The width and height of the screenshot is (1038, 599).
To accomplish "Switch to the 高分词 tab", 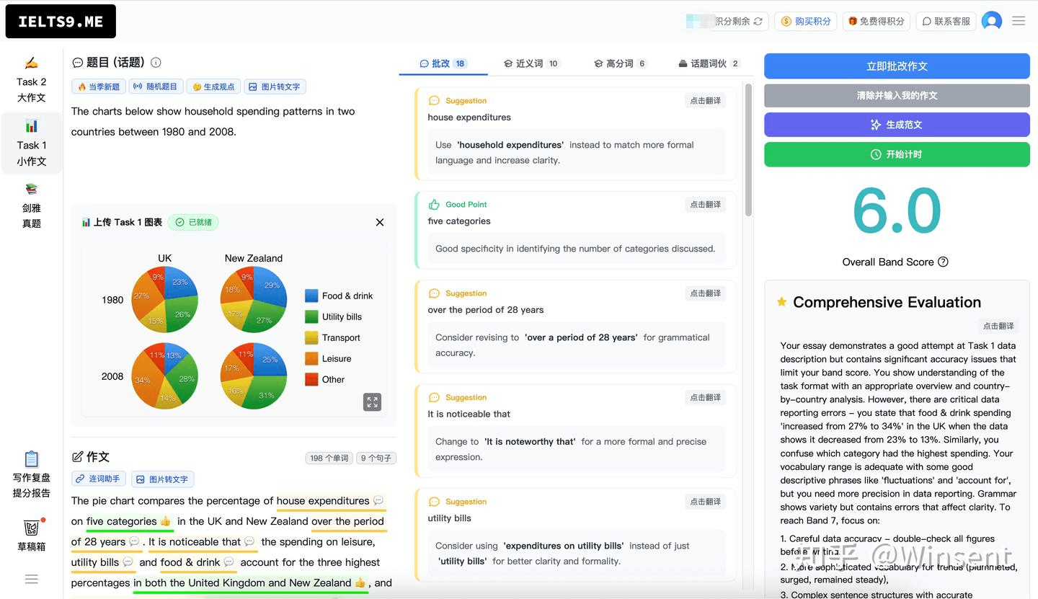I will [x=620, y=63].
